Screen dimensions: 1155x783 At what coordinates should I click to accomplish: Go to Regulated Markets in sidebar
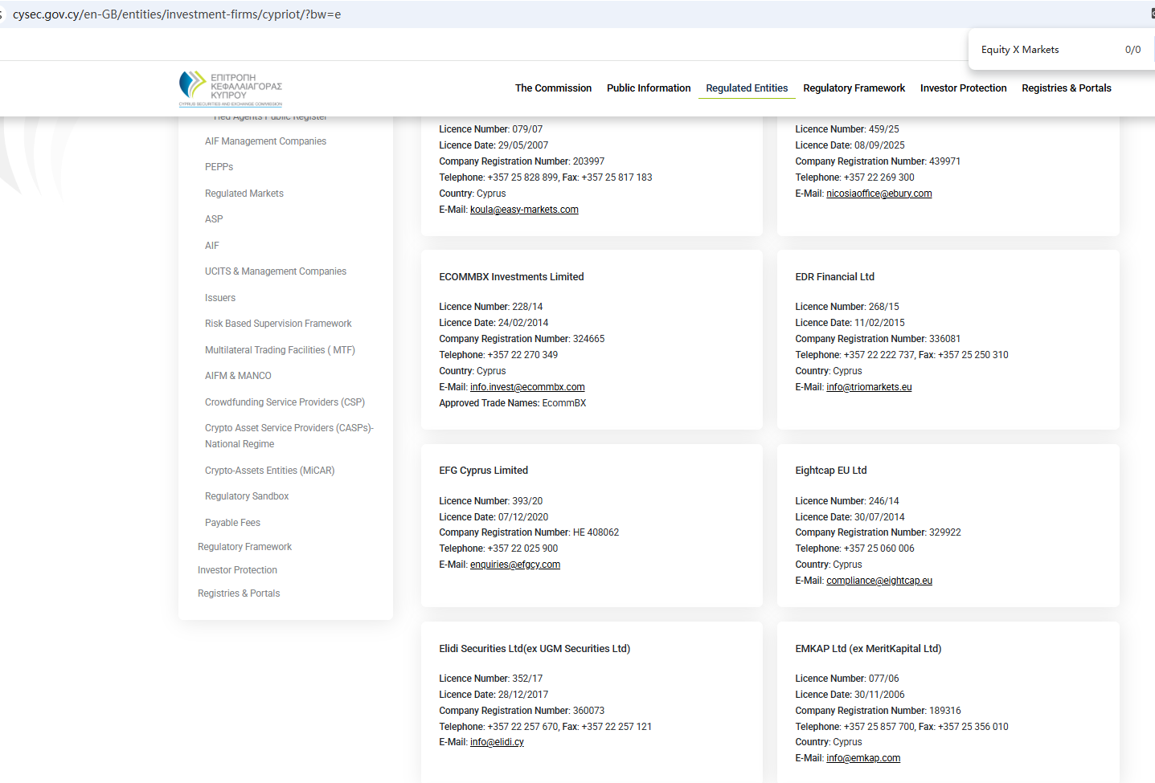tap(244, 194)
